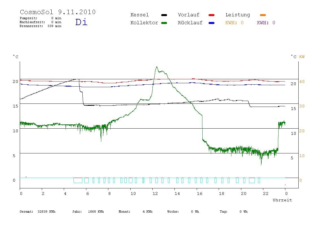Click the "°C" unit above the left axis
Image resolution: width=324 pixels, height=229 pixels.
coord(16,57)
